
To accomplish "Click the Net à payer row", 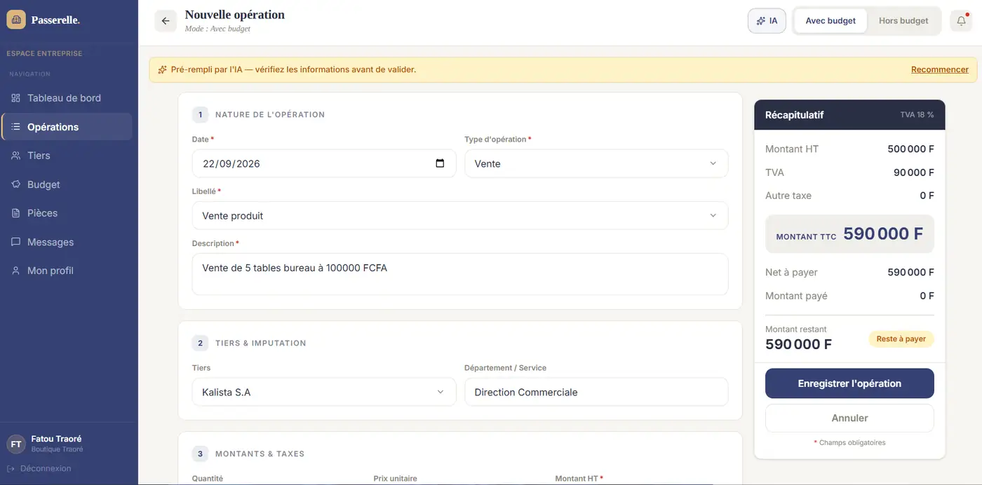I will tap(849, 272).
